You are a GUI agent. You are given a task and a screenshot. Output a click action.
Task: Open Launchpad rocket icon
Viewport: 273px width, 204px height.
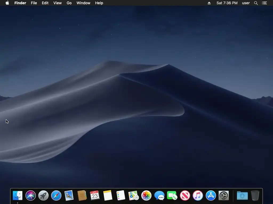[43, 195]
